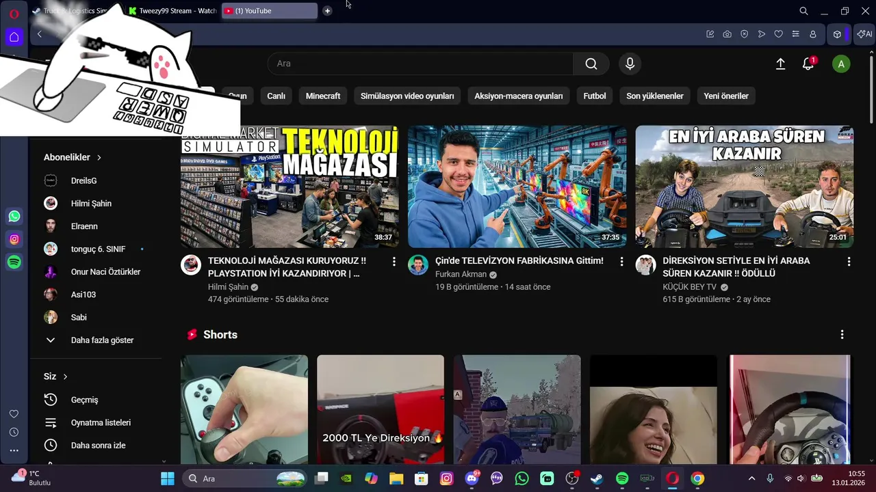Select Son yüklenenler filter chip
876x492 pixels.
(x=655, y=96)
